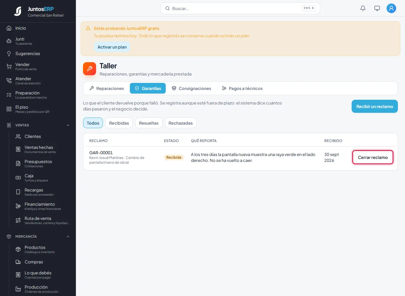The width and height of the screenshot is (405, 296).
Task: Click the monitor display icon in the header
Action: click(377, 8)
